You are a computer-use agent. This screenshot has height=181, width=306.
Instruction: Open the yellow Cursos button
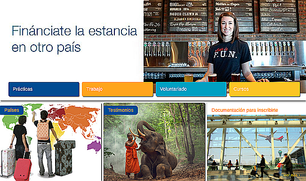(x=265, y=90)
